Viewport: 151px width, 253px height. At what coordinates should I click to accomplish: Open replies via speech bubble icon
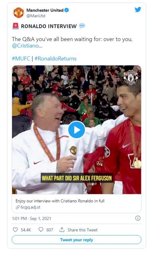click(41, 230)
